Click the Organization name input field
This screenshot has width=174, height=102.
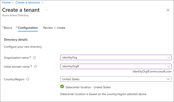click(x=116, y=57)
